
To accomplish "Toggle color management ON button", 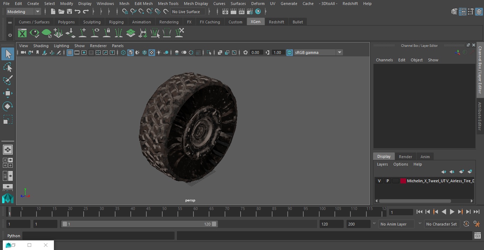I will point(289,52).
